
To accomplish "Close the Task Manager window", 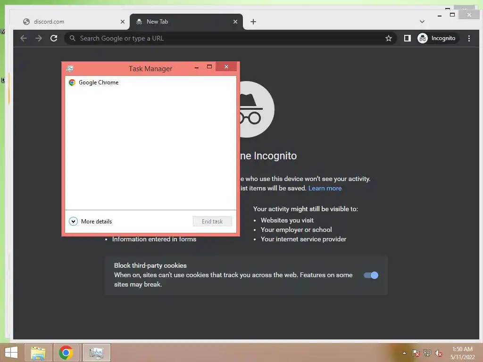I will pos(226,66).
